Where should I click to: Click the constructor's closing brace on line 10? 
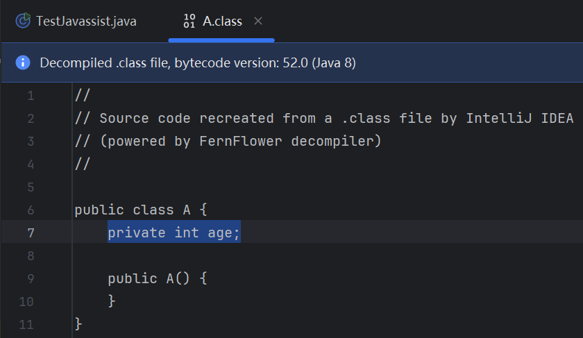tap(112, 301)
